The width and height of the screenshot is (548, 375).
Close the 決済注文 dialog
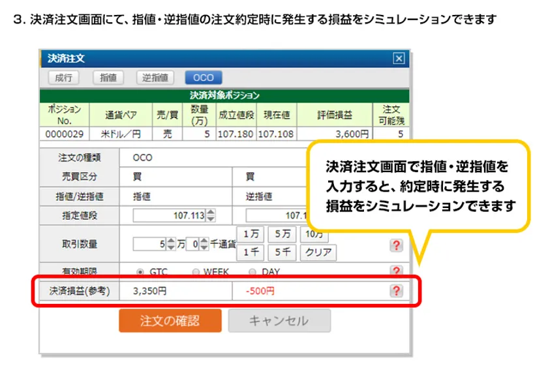tap(399, 58)
